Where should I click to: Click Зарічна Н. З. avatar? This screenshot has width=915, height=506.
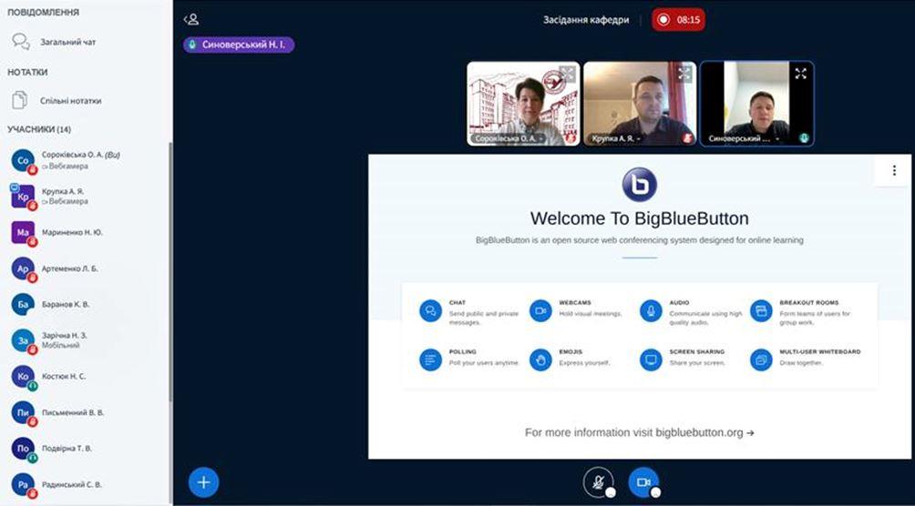pyautogui.click(x=23, y=340)
